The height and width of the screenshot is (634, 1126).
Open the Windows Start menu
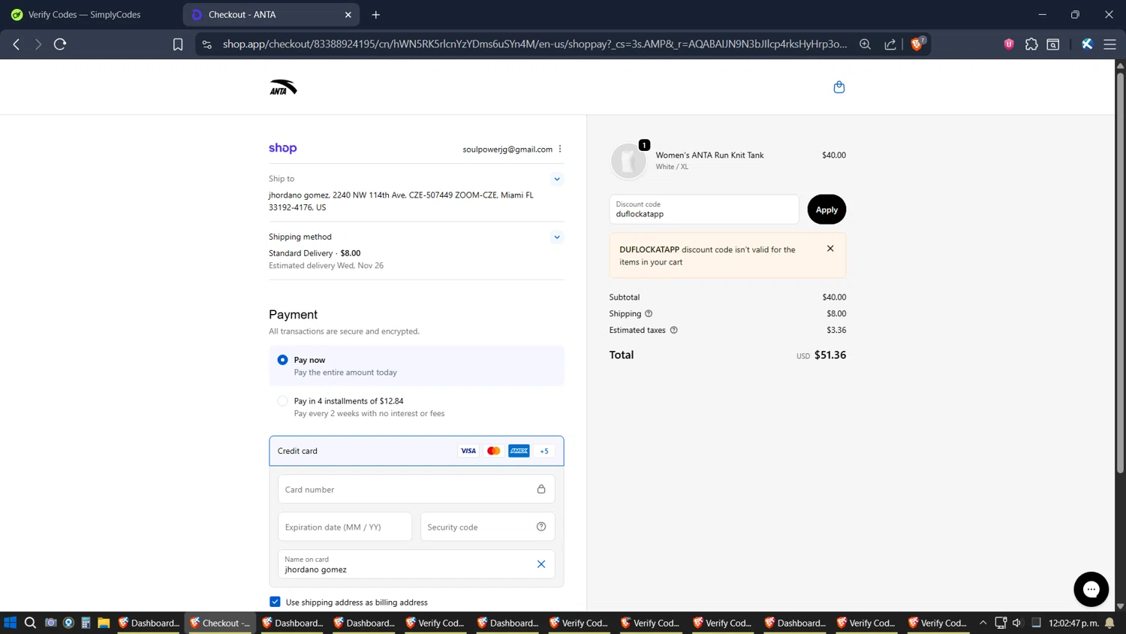[x=10, y=623]
